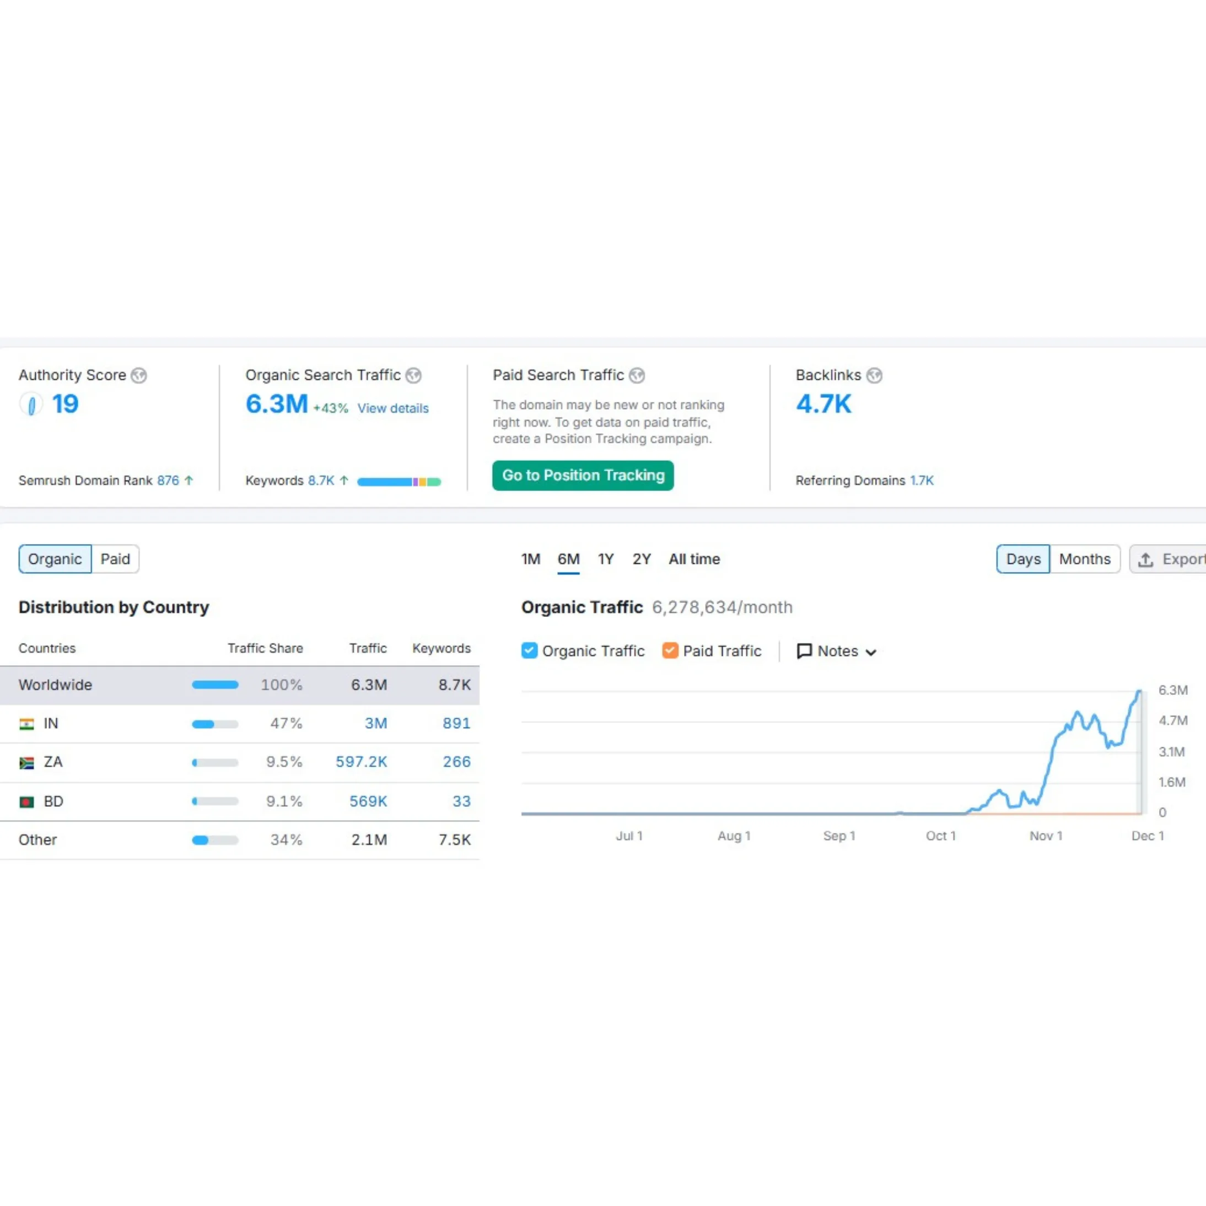1206x1206 pixels.
Task: Click the India flag icon
Action: click(x=26, y=724)
